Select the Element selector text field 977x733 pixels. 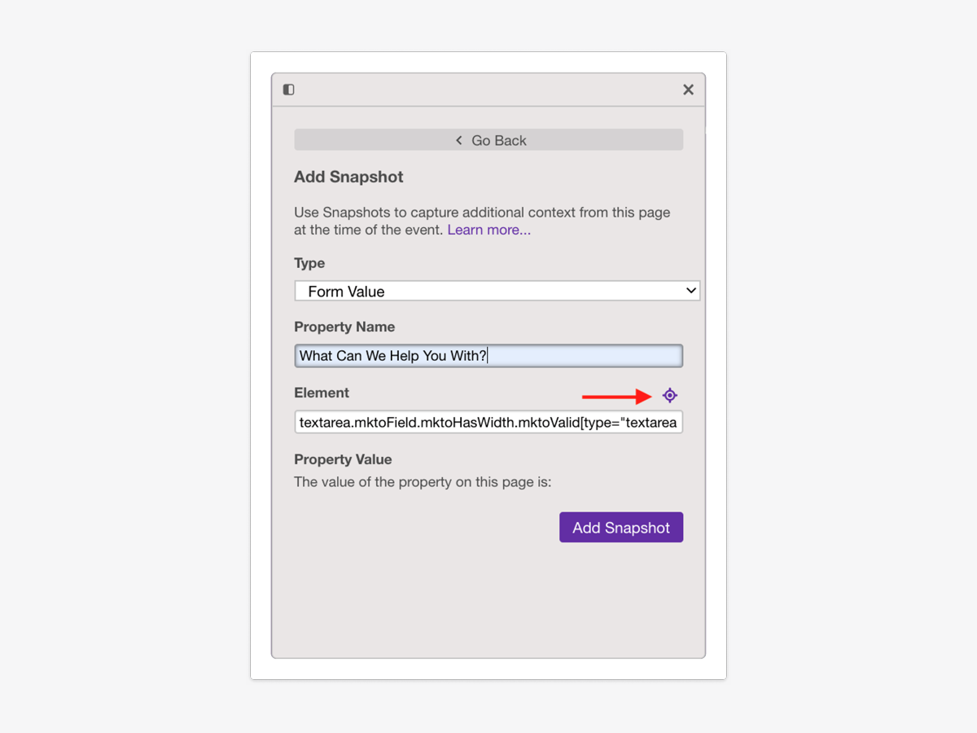pyautogui.click(x=488, y=422)
